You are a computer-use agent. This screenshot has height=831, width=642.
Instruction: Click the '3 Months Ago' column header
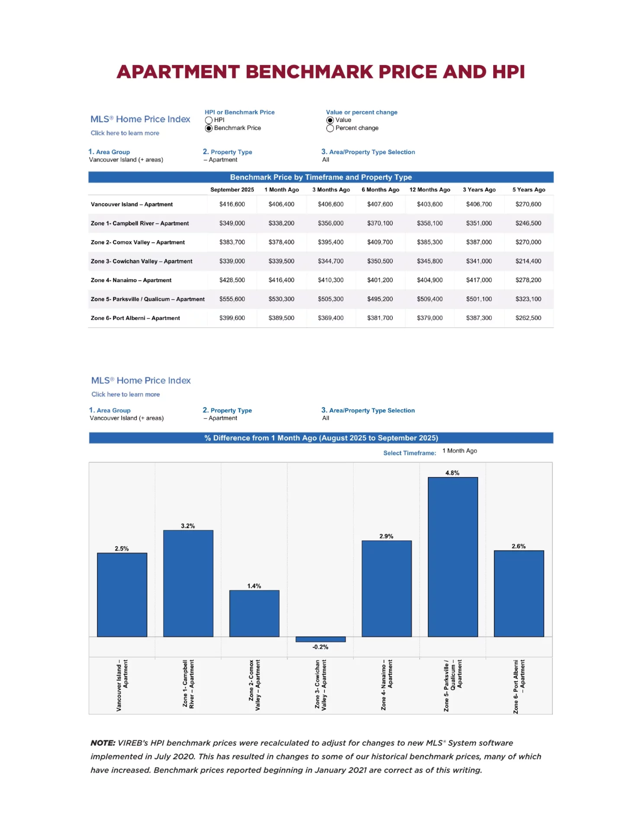click(331, 190)
